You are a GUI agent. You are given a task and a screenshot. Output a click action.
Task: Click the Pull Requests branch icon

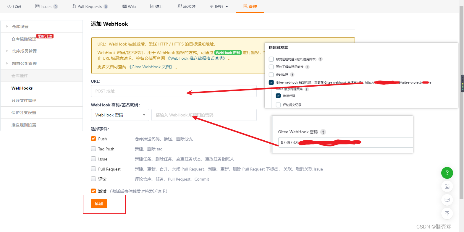74,6
